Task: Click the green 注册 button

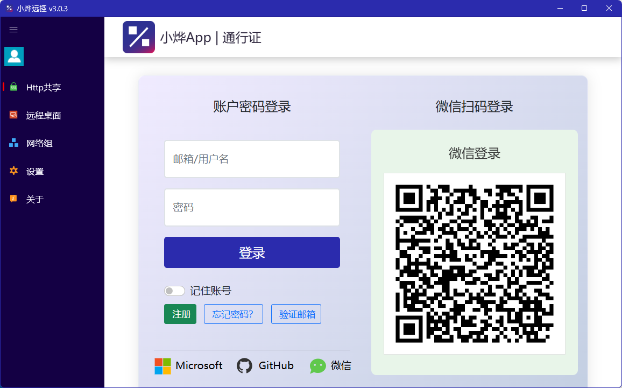Action: click(180, 314)
